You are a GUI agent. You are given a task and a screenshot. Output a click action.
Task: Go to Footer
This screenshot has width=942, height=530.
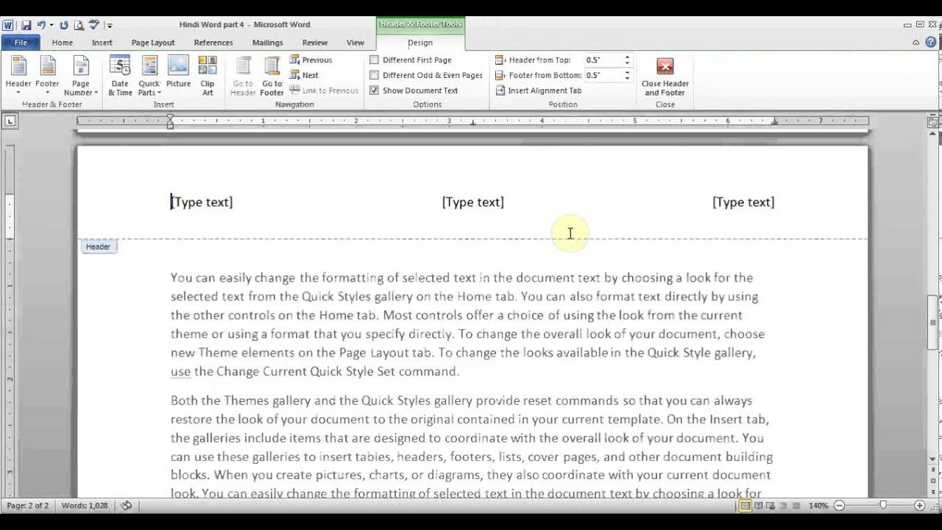tap(272, 76)
